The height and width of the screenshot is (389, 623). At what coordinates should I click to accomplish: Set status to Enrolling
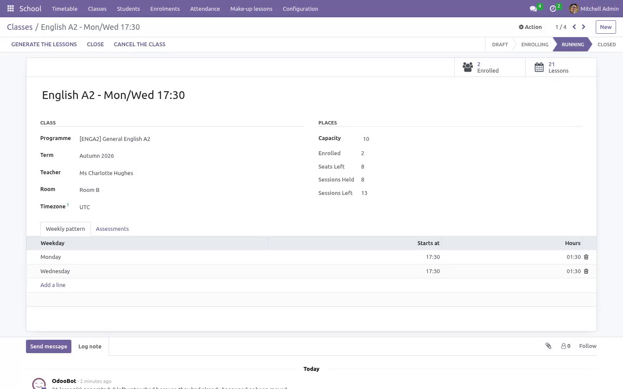535,45
